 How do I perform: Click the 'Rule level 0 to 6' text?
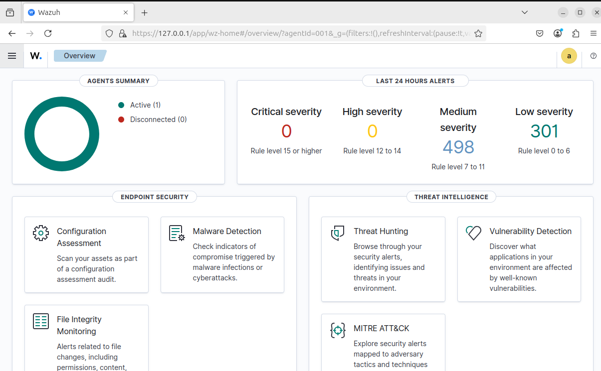(544, 151)
